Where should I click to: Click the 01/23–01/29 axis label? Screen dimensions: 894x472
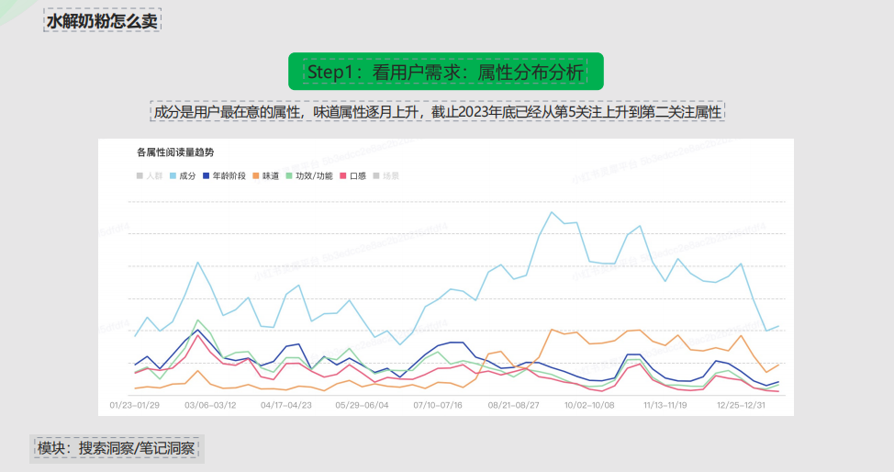point(135,405)
